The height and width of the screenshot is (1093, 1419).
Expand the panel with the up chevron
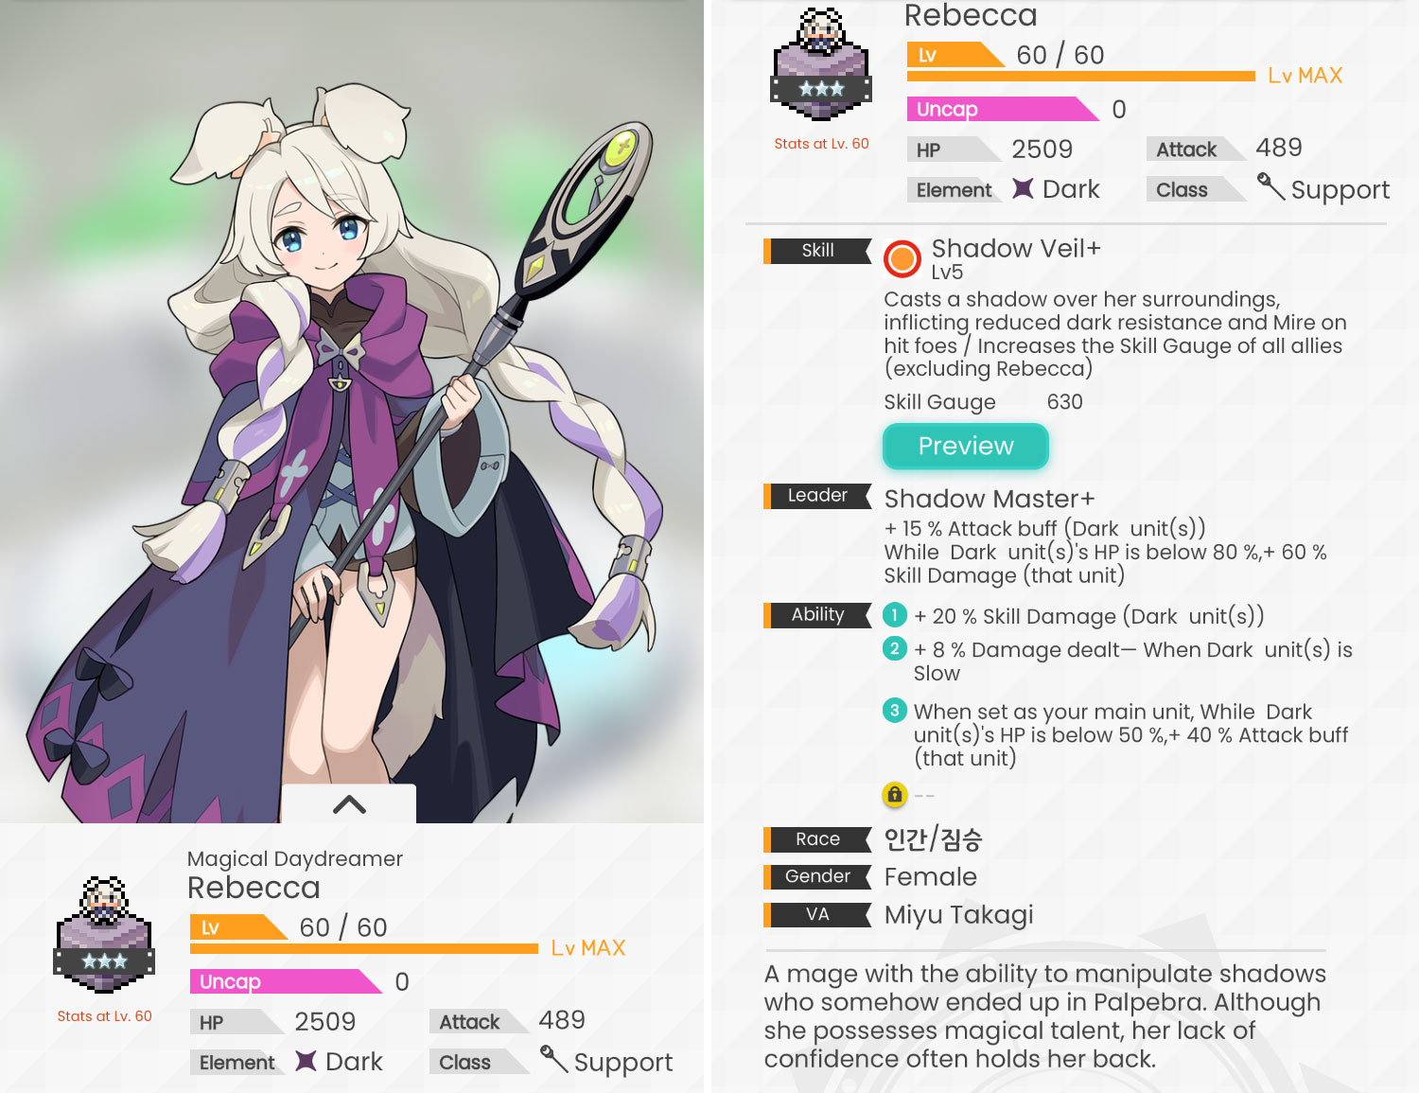coord(349,804)
